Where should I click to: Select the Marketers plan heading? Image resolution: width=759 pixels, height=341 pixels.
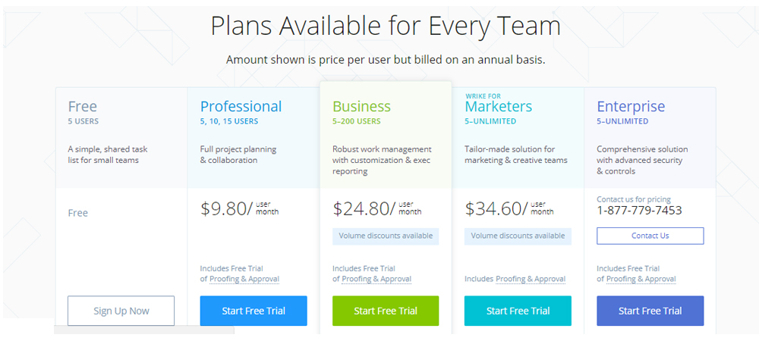pyautogui.click(x=499, y=106)
